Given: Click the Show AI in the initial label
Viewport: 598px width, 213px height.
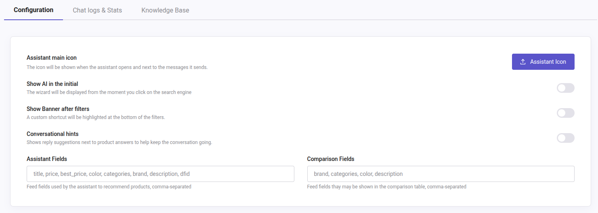Looking at the screenshot, I should coord(52,84).
